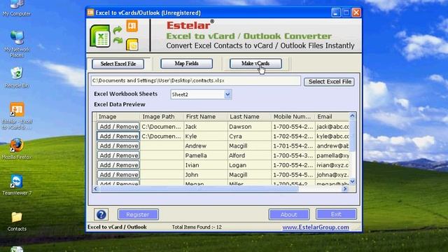Click the About button

pyautogui.click(x=289, y=215)
